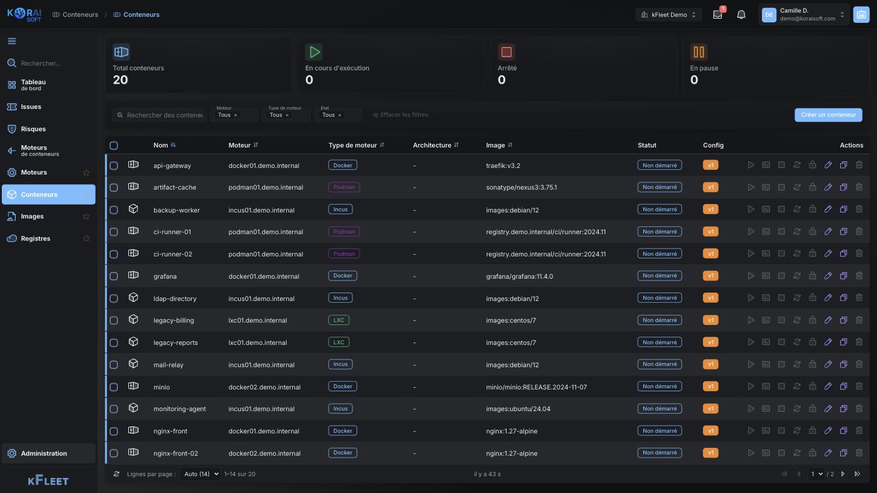
Task: Click the Créer un conteneur button
Action: pos(828,115)
